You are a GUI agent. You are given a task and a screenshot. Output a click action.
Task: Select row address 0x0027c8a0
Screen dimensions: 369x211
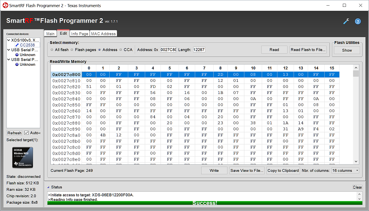[x=67, y=135]
